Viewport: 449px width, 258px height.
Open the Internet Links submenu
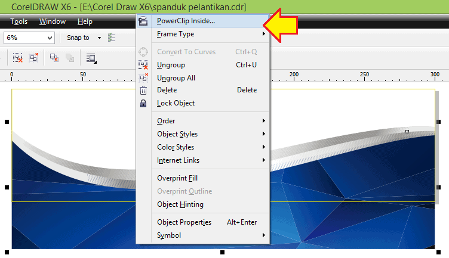[203, 160]
